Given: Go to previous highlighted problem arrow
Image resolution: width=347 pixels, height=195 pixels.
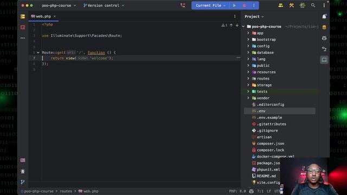Looking at the screenshot, I should click(x=231, y=25).
